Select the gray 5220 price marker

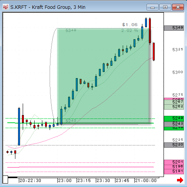(174, 145)
